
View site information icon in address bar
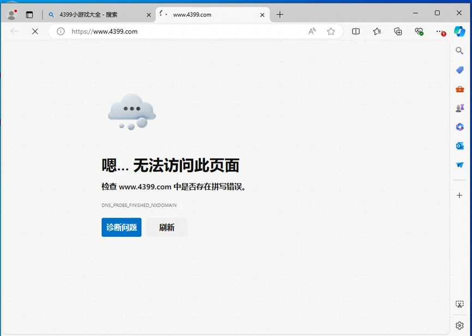(61, 31)
